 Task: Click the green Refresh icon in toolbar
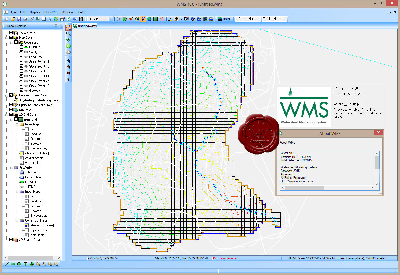69,19
